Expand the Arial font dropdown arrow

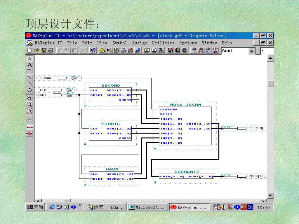252,51
